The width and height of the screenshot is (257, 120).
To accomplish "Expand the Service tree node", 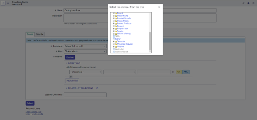I will tap(113, 31).
